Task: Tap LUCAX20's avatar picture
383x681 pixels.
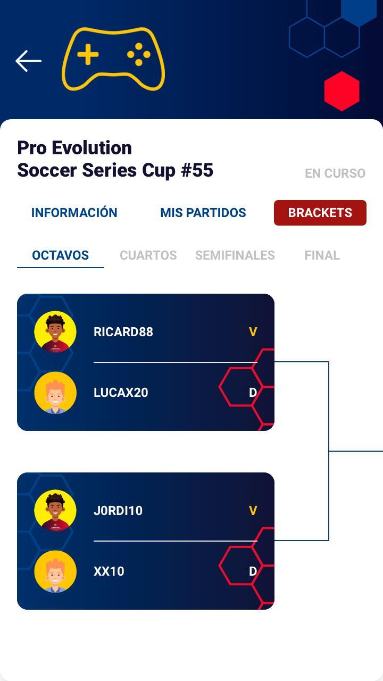Action: tap(55, 393)
